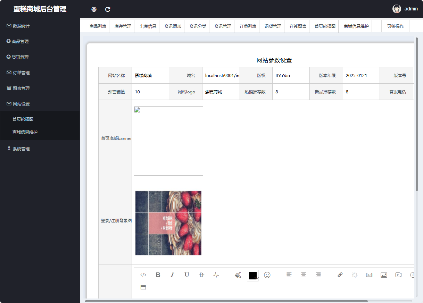Select the source code view icon in the editor
423x303 pixels.
point(143,275)
